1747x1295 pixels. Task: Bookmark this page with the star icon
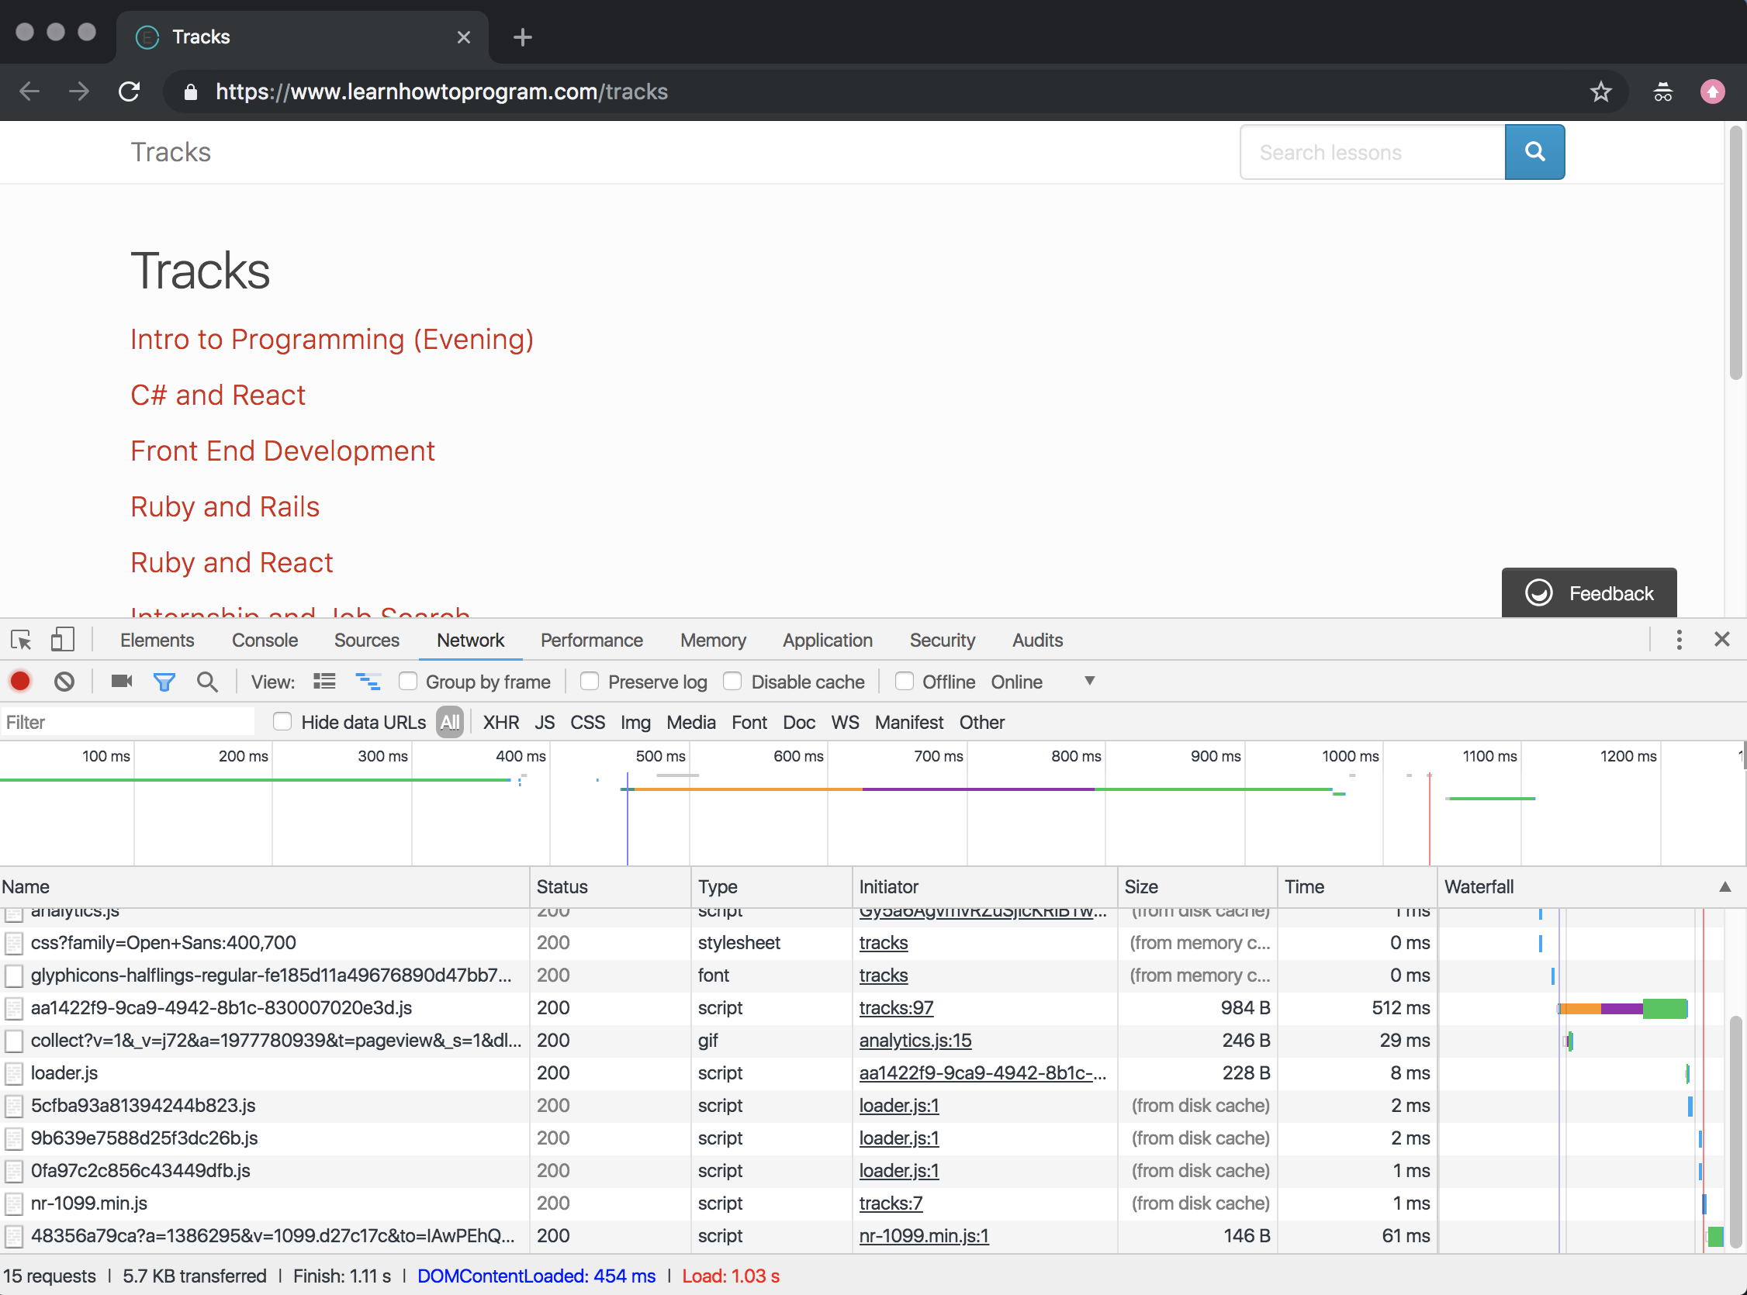coord(1600,92)
